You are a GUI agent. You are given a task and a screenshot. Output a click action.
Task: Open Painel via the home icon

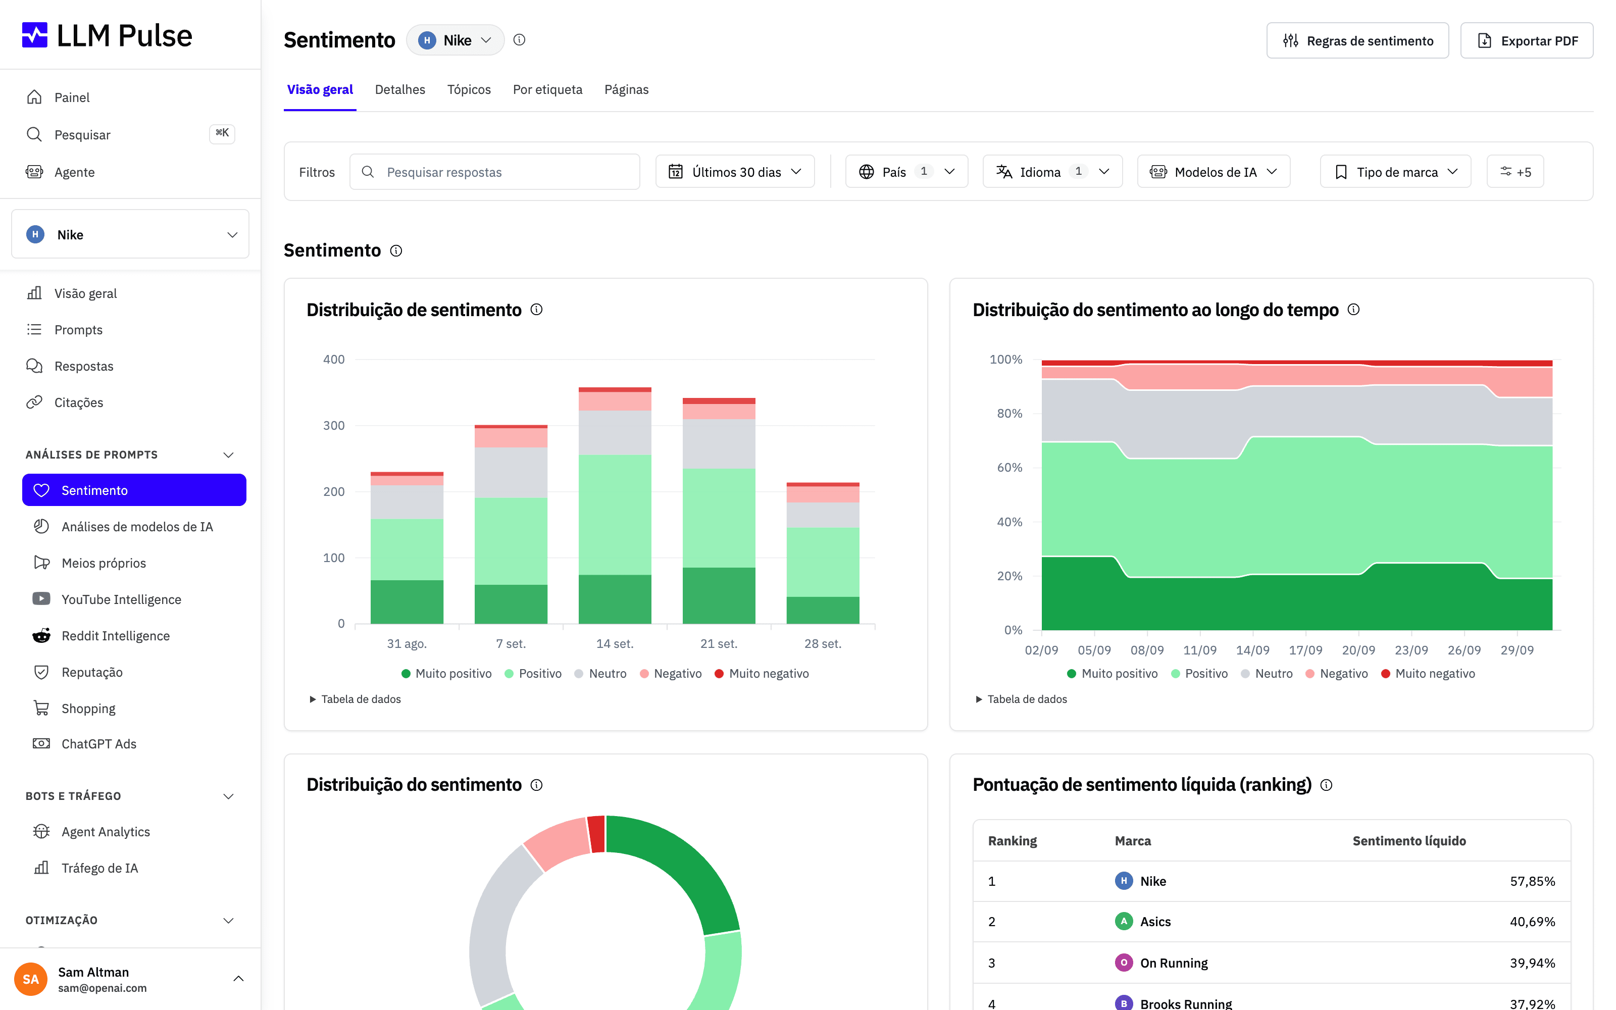(34, 97)
